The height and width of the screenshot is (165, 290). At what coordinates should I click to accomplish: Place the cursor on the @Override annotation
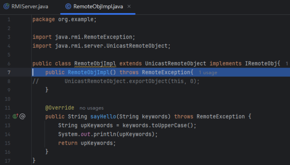pos(60,108)
